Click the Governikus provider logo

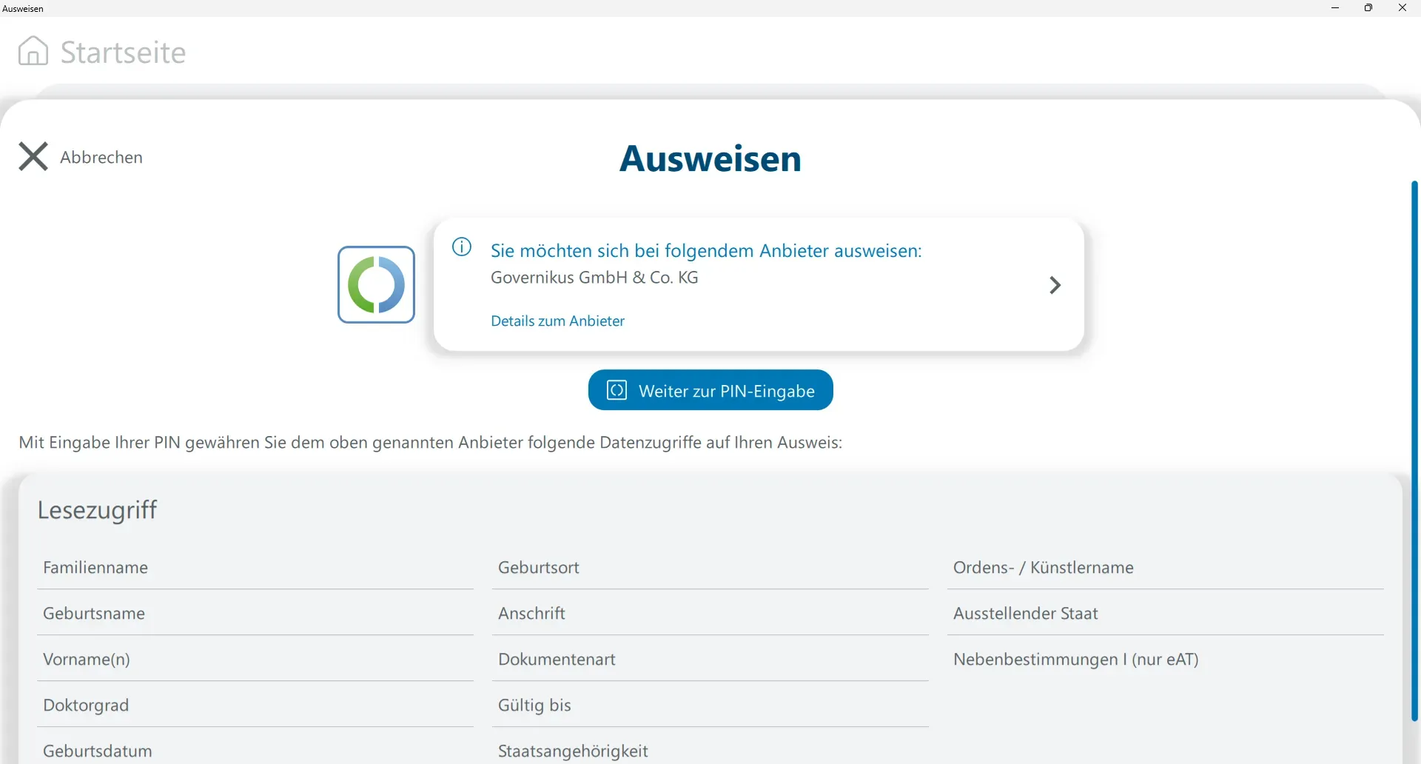point(376,285)
